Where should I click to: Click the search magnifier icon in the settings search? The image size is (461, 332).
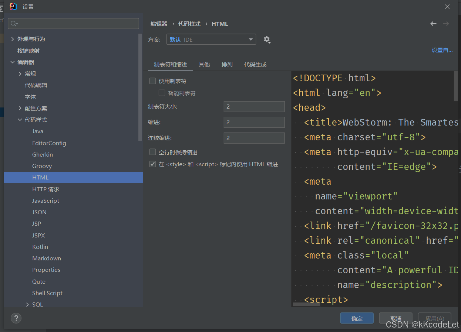click(14, 24)
